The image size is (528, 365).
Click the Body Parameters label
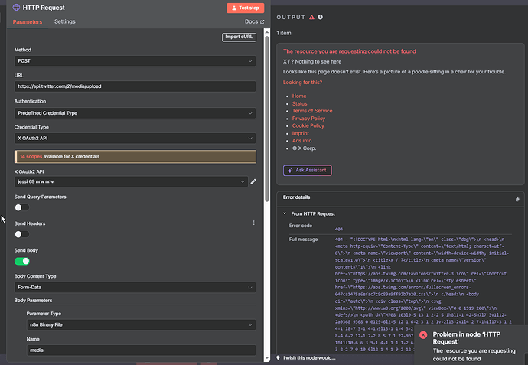[33, 301]
